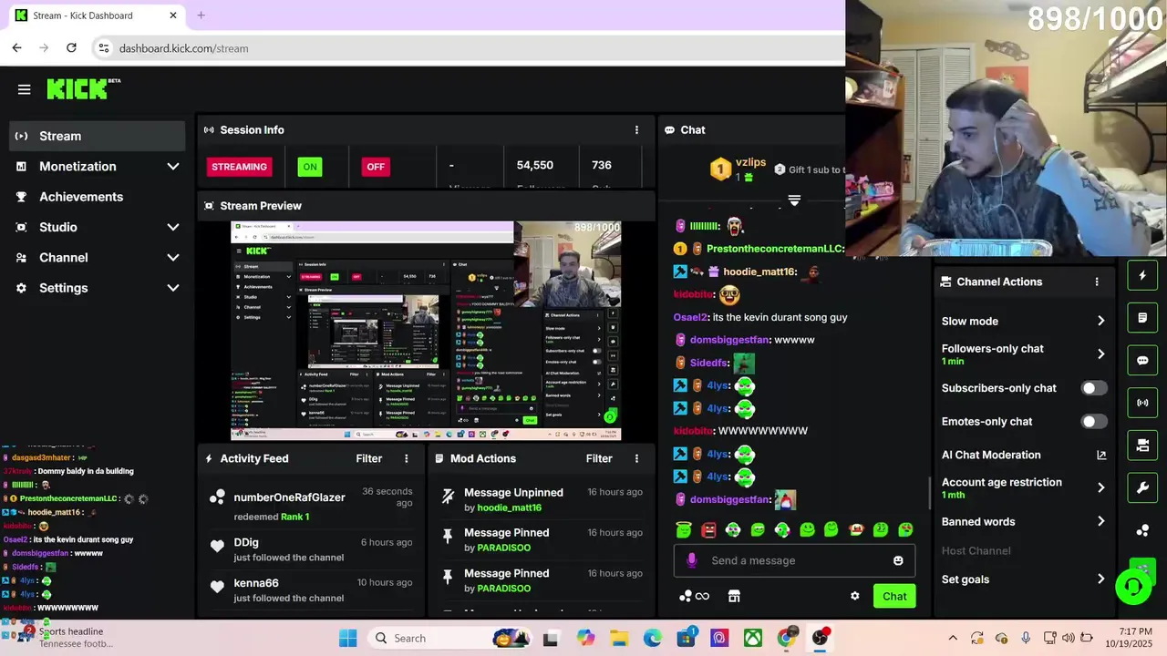Open the hamburger navigation menu

click(x=24, y=89)
